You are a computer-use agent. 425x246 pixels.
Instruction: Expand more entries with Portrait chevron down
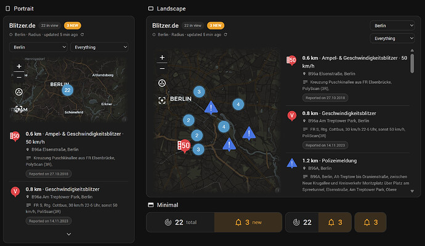coord(69,234)
